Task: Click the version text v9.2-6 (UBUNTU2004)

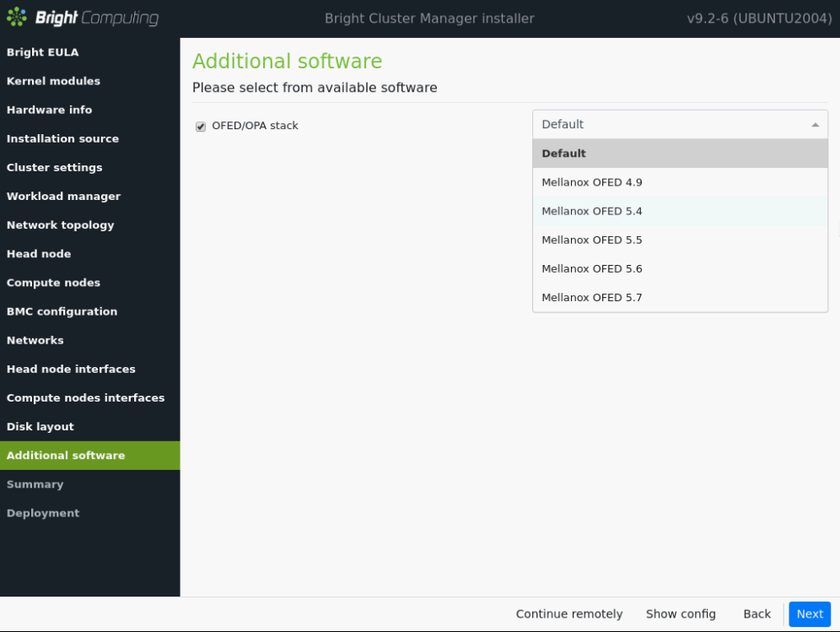Action: click(x=759, y=19)
